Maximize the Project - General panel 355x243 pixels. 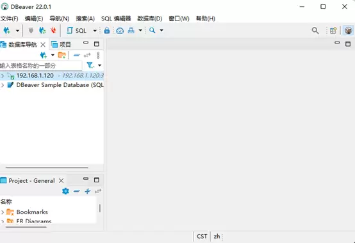coord(97,180)
